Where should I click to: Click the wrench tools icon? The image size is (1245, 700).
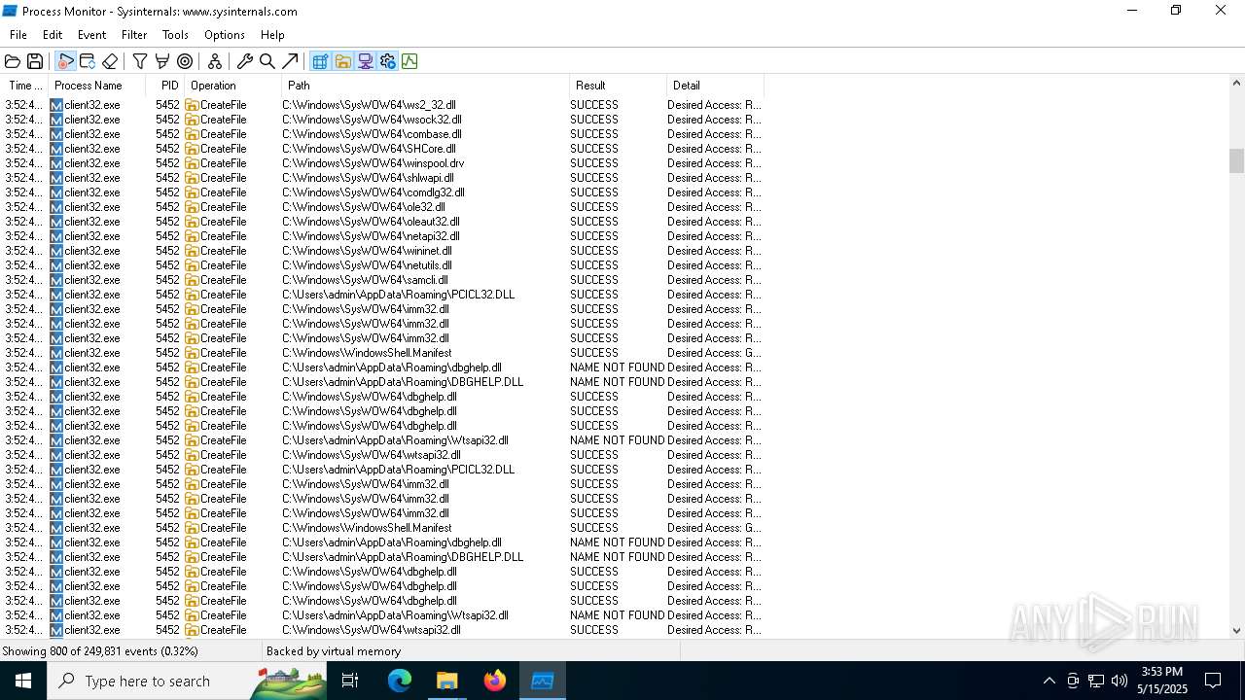click(245, 61)
